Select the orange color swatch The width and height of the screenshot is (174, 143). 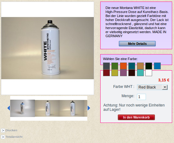pos(123,66)
